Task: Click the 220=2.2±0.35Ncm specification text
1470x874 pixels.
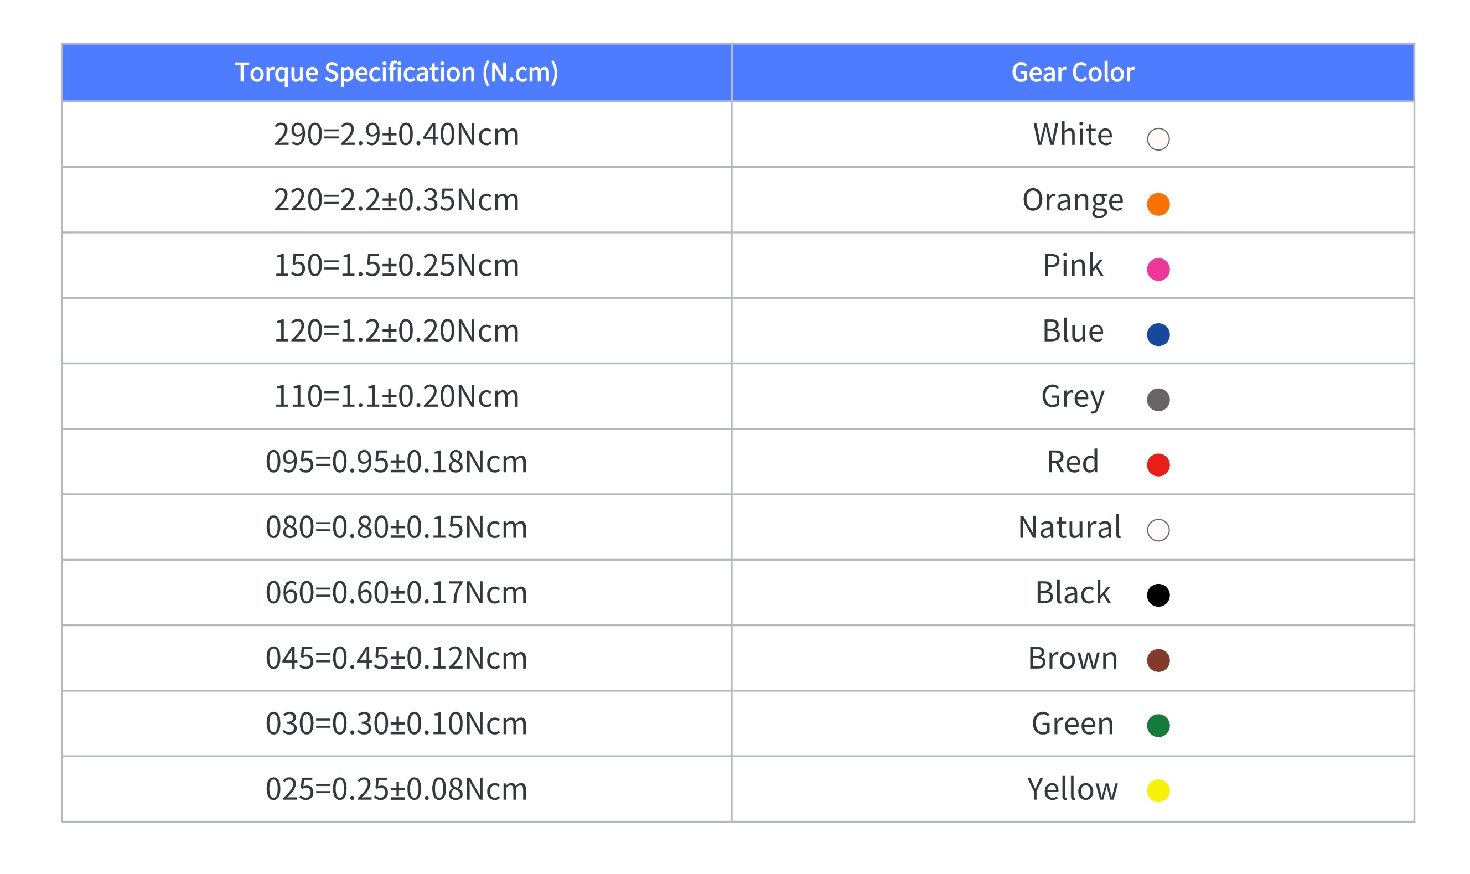Action: tap(396, 200)
